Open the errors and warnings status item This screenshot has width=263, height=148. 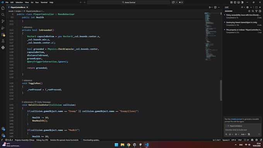coord(9,140)
